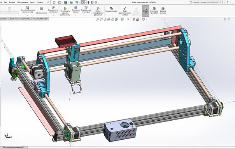The height and width of the screenshot is (149, 235).
Task: Click Zoom to Area icon
Action: point(101,19)
